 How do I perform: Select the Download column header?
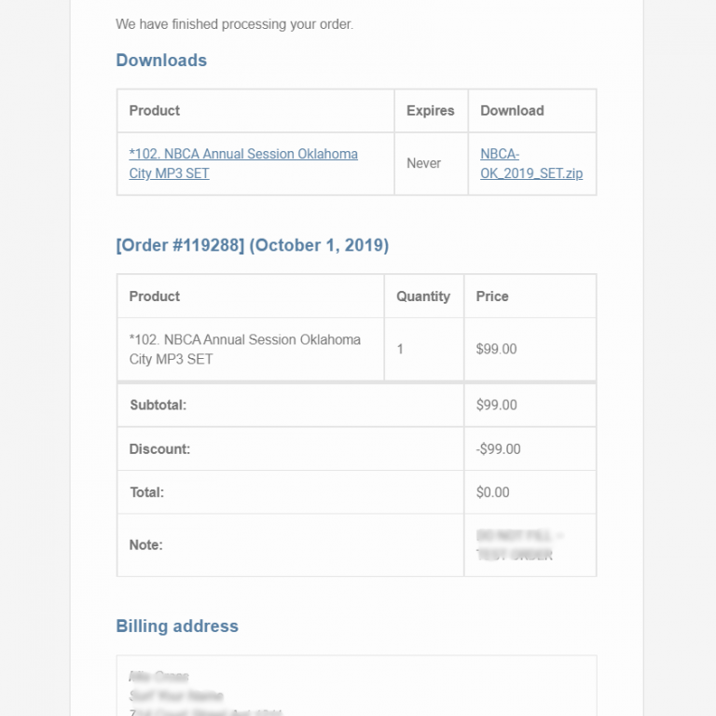pos(512,111)
